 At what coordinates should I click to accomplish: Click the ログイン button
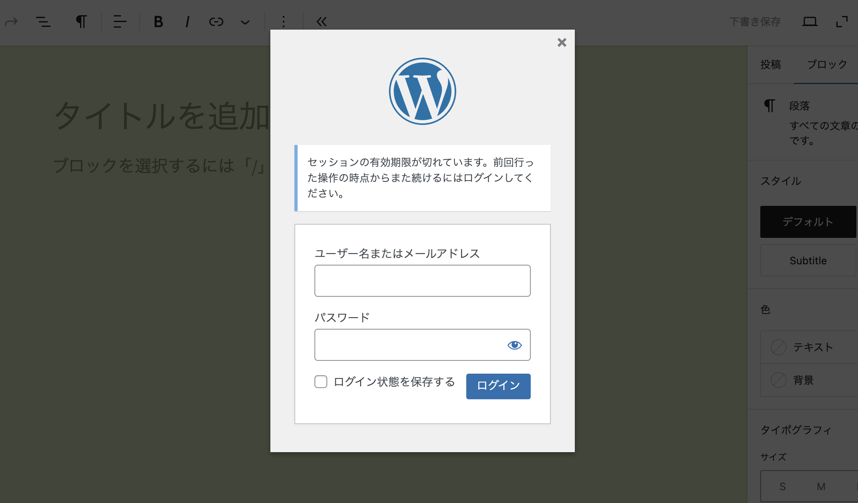[498, 386]
